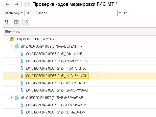Click the bottles icon of 5VBqHFRVsF,<B row
The height and width of the screenshot is (117, 156).
(17, 98)
